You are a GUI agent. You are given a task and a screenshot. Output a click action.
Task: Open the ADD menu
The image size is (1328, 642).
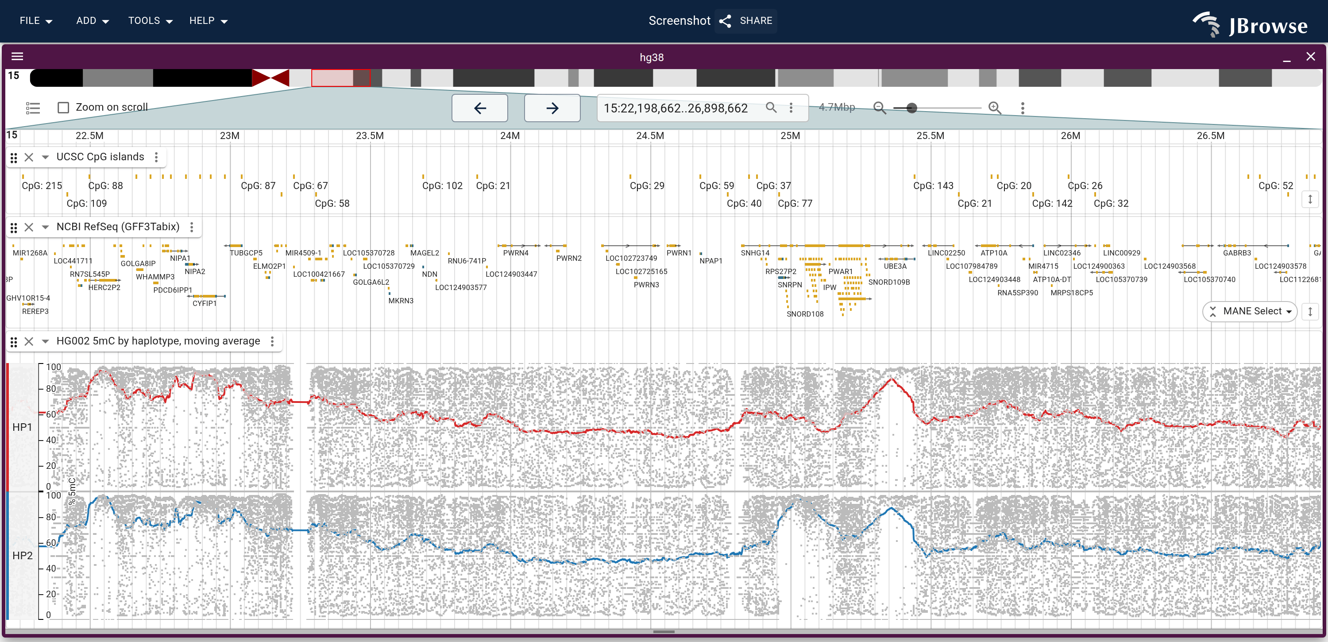pos(92,21)
